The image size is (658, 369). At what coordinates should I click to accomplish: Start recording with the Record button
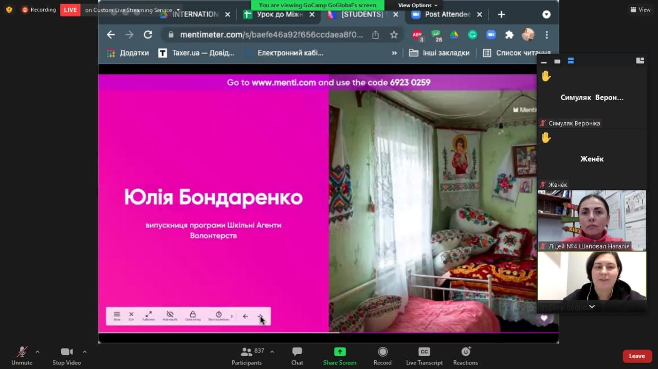[x=382, y=356]
